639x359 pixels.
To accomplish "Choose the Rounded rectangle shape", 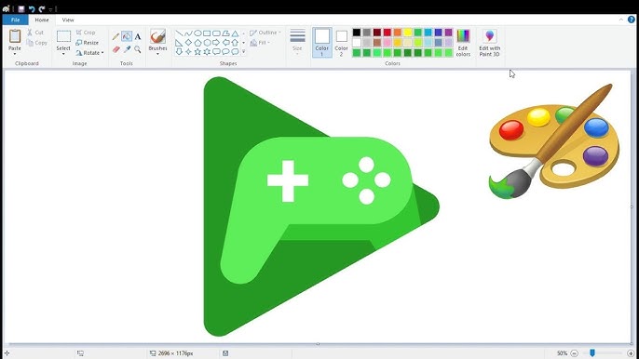I will click(x=216, y=33).
